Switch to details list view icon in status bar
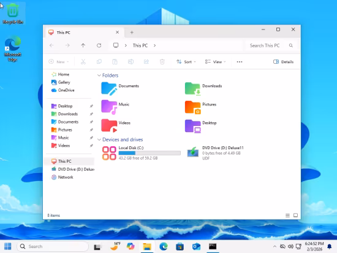Viewport: 337px width, 253px height. pyautogui.click(x=287, y=216)
